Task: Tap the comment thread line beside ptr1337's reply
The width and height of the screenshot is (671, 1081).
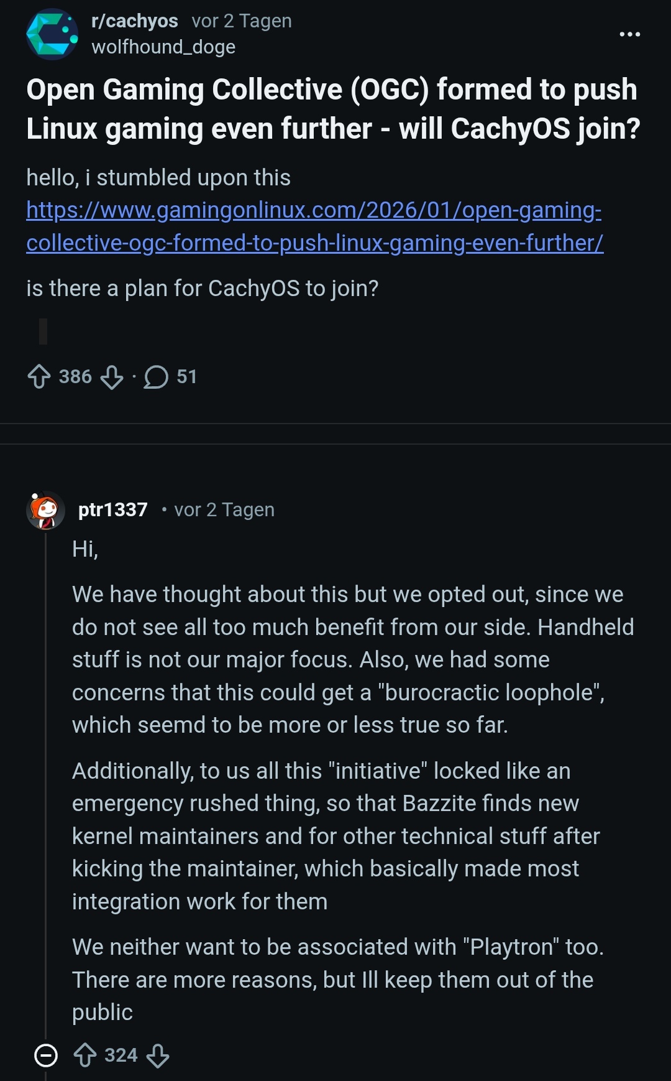Action: [45, 777]
